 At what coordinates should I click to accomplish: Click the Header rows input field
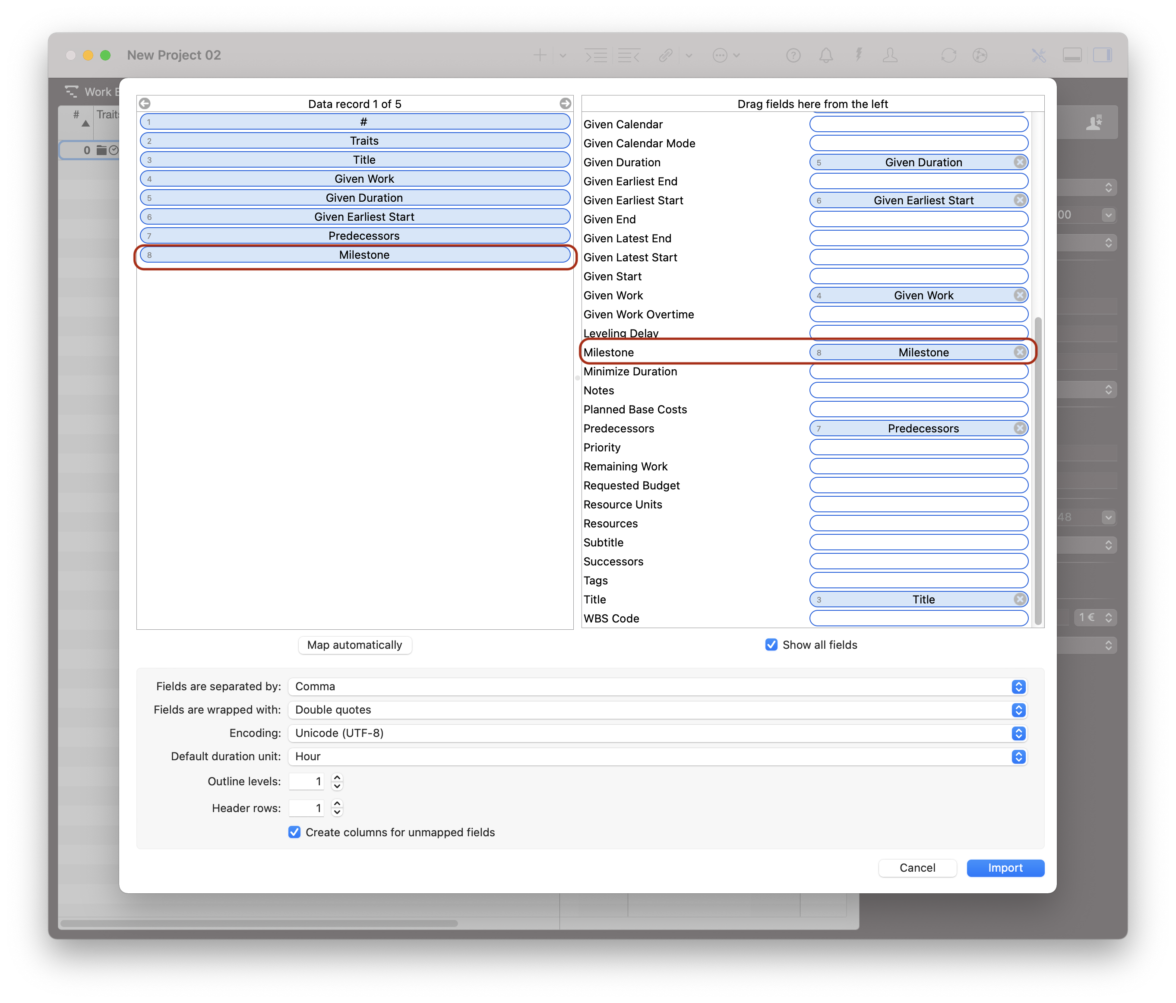307,808
